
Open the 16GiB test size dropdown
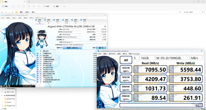click(148, 58)
